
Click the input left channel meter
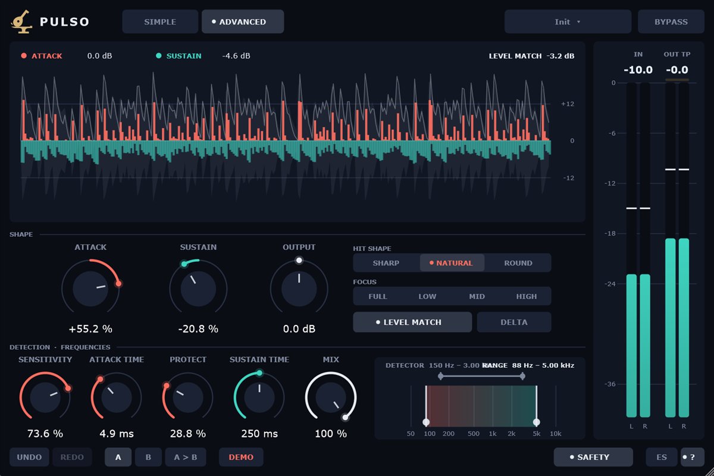pos(631,250)
